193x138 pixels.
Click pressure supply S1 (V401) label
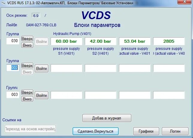click(x=66, y=51)
